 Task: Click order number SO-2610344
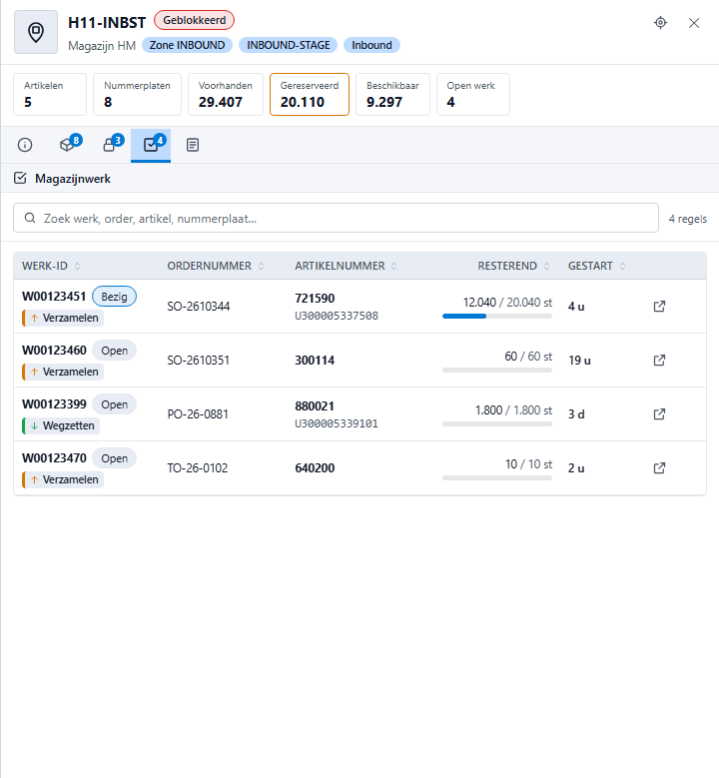coord(199,307)
